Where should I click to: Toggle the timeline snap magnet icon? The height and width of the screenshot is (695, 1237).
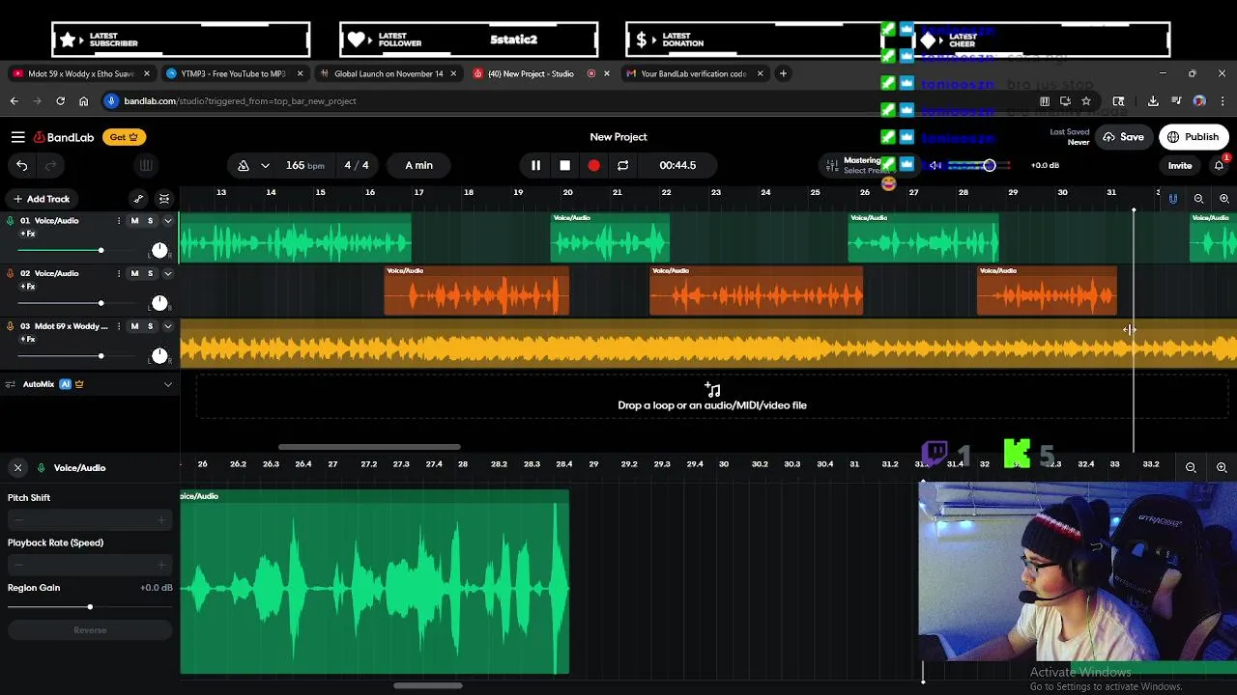1173,199
